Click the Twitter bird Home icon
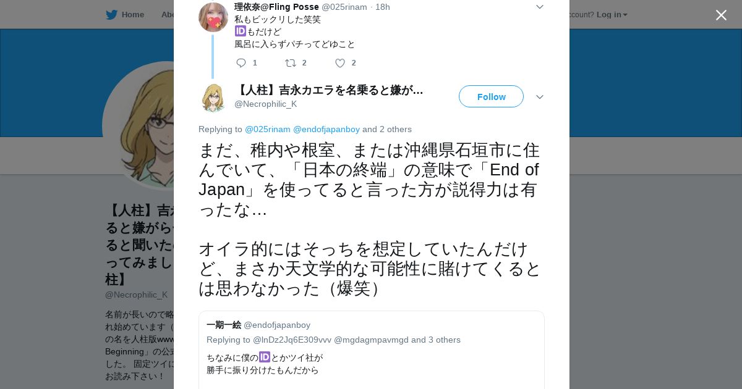742x389 pixels. coord(111,15)
